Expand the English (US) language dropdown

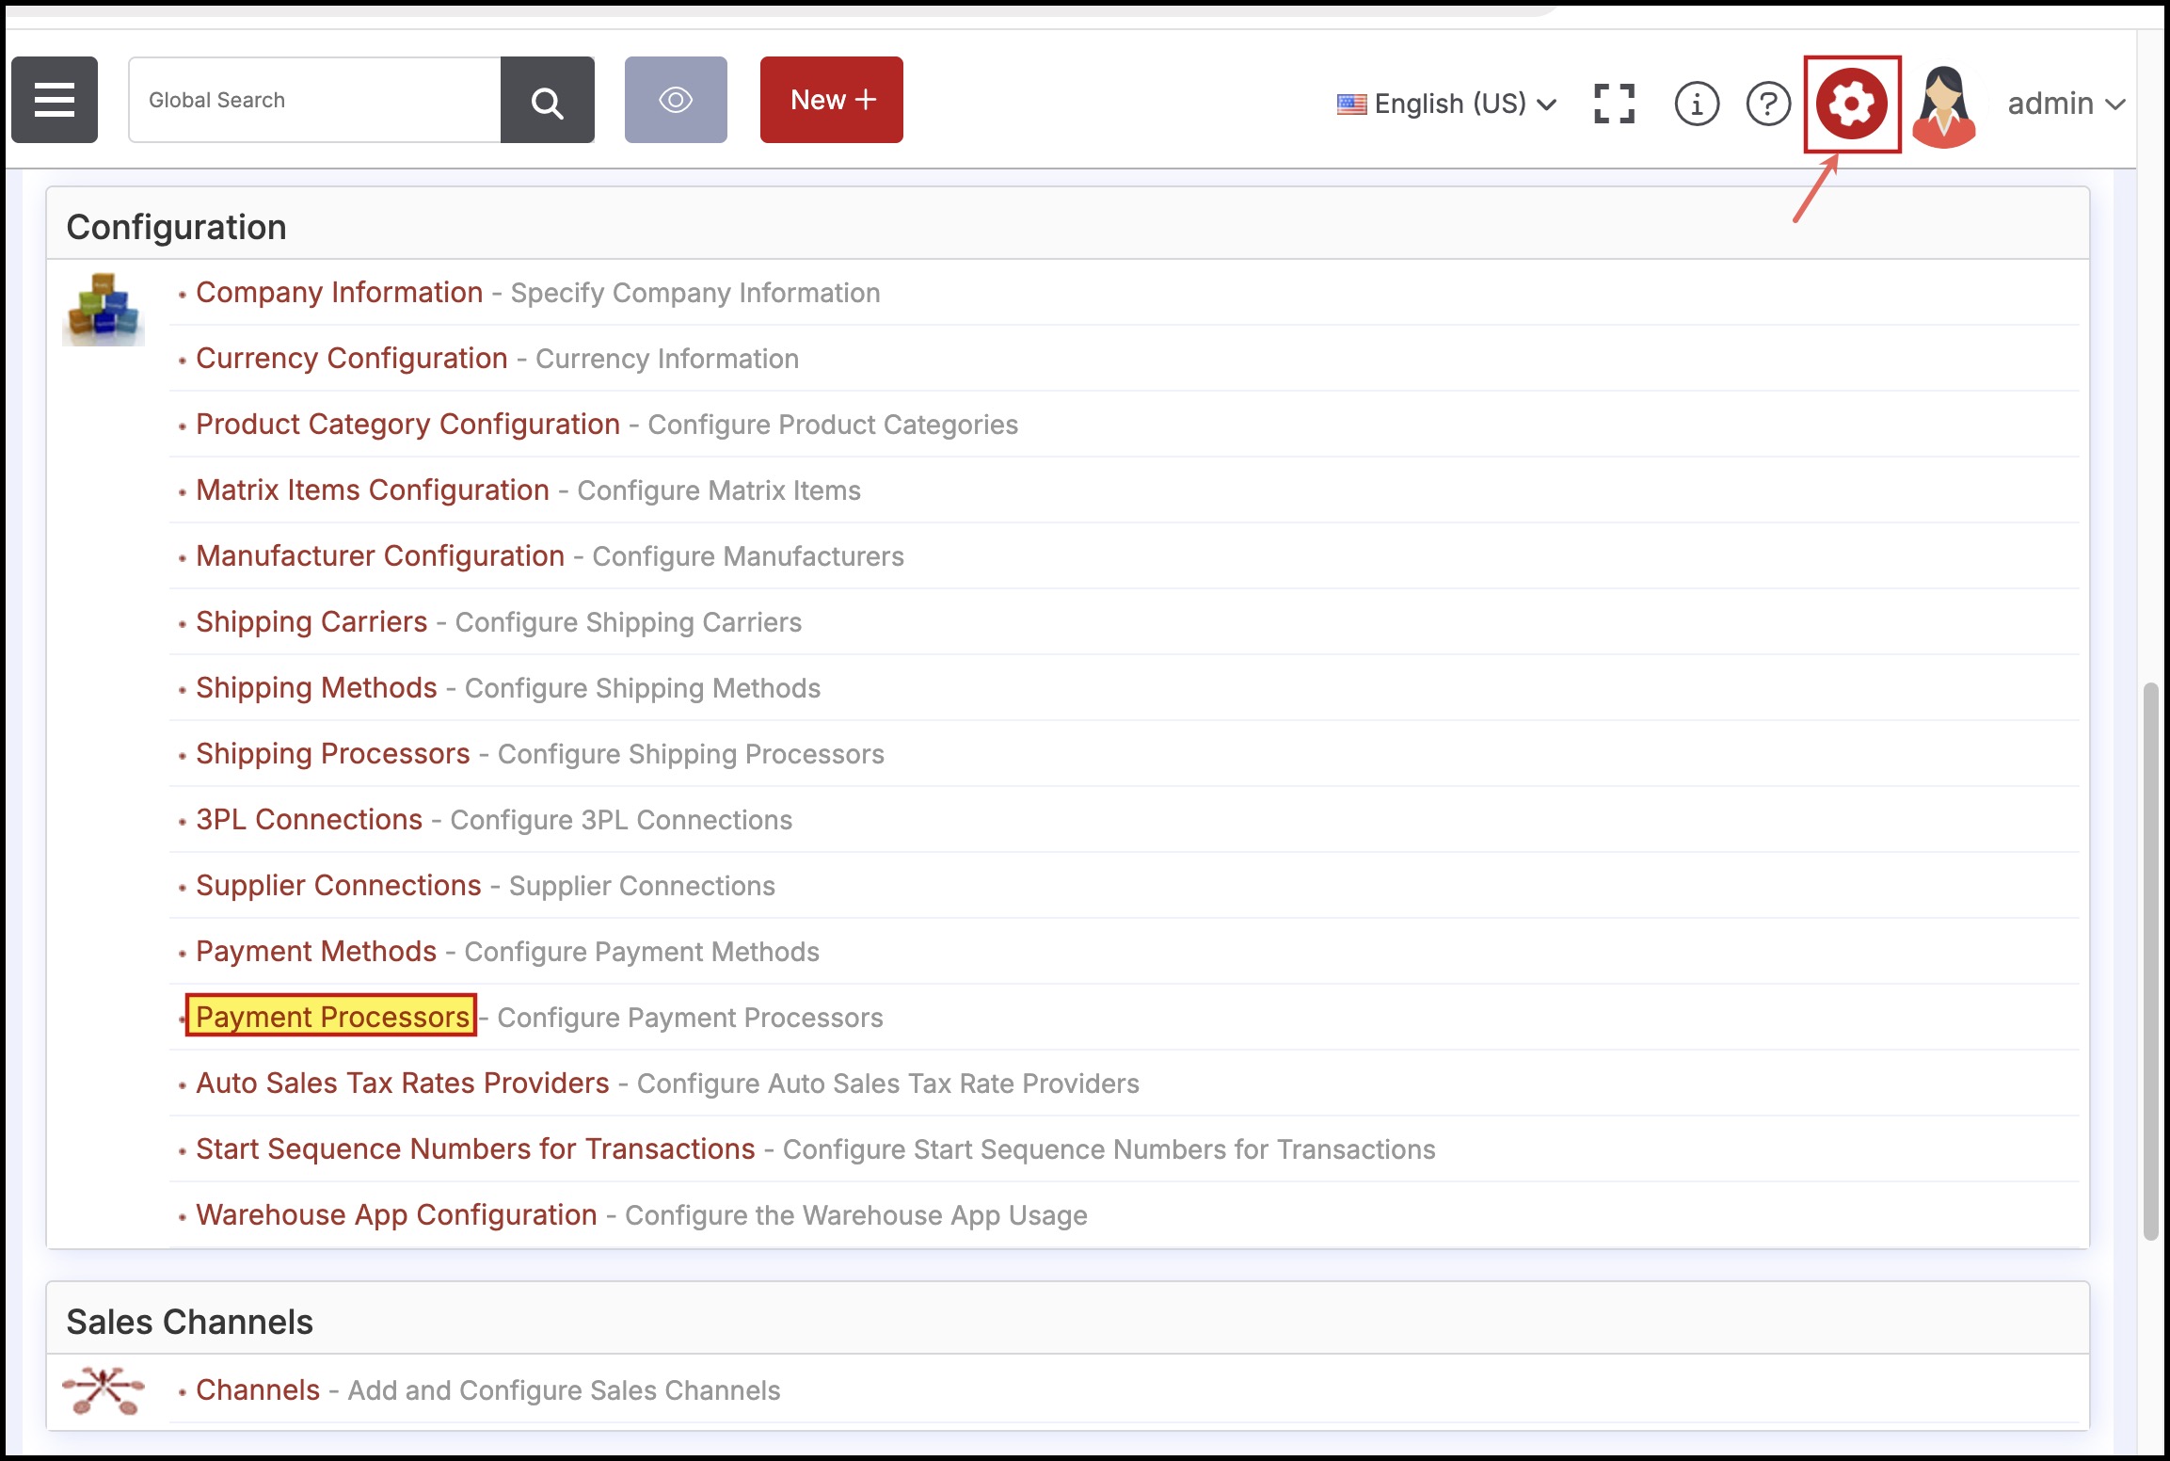[1447, 104]
